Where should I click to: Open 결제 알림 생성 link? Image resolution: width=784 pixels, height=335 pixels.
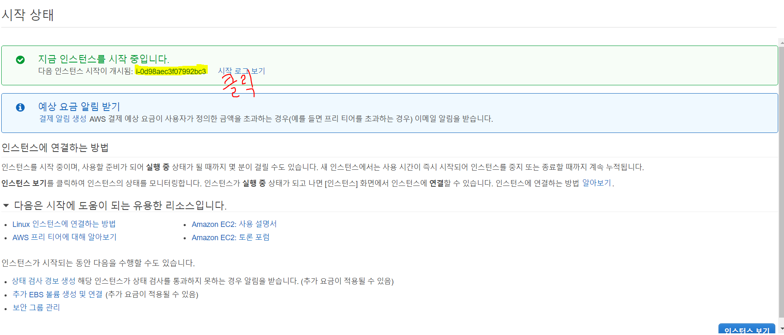point(63,119)
